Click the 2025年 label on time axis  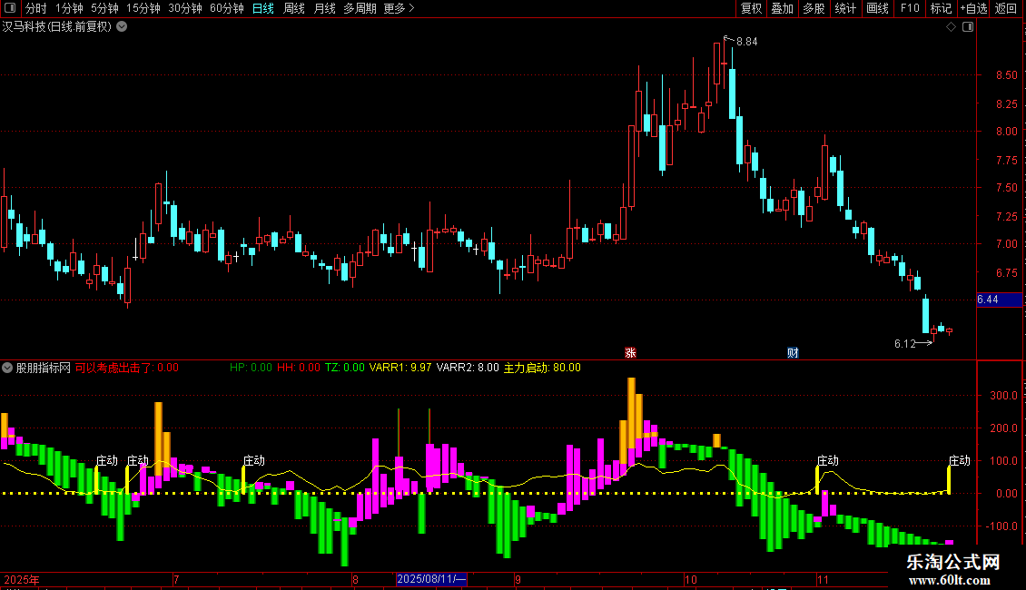tap(22, 579)
